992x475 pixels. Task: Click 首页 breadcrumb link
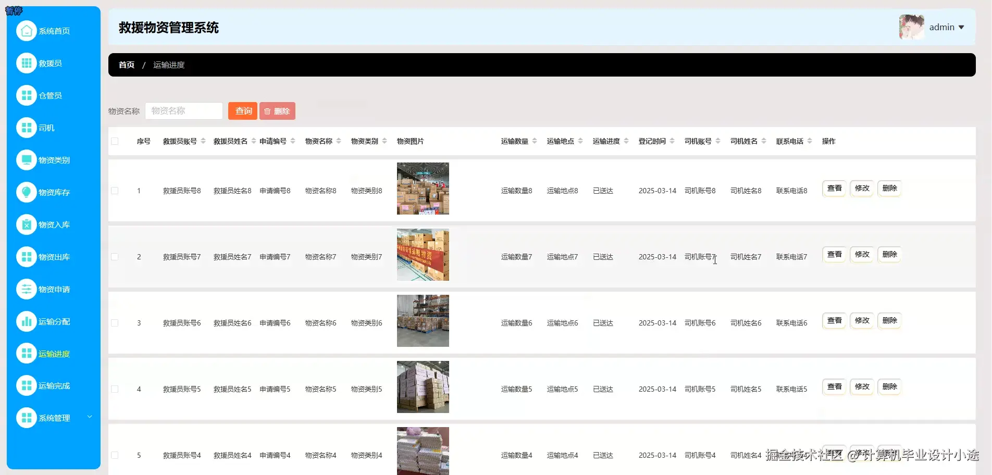127,65
